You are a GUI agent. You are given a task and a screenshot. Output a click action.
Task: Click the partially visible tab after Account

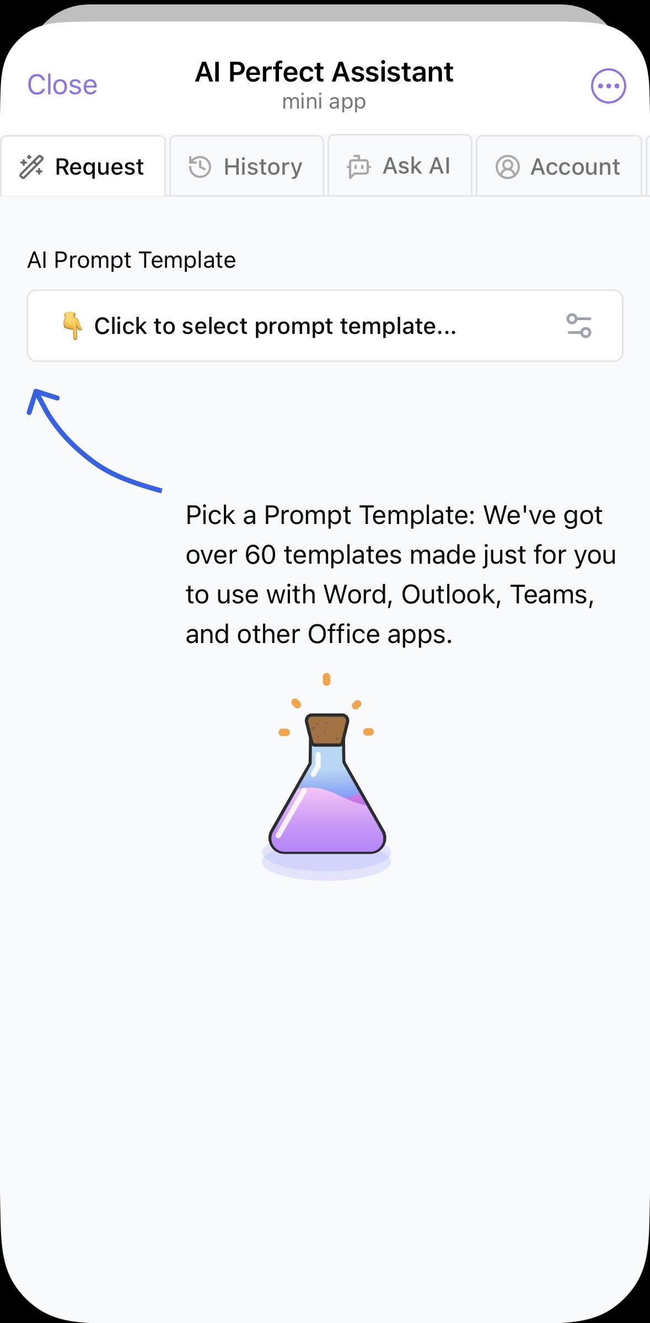coord(648,166)
